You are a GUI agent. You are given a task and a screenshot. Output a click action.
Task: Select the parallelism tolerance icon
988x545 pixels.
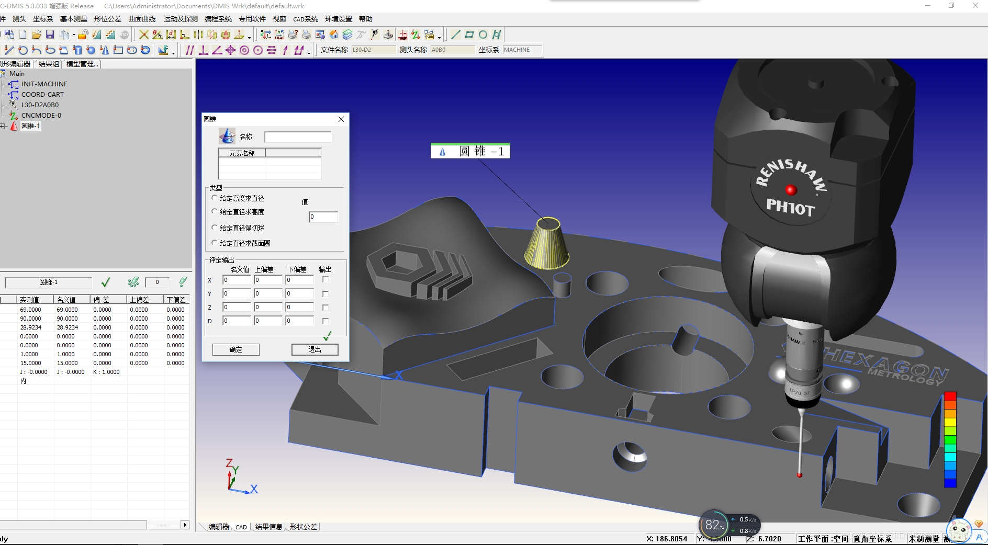(190, 50)
